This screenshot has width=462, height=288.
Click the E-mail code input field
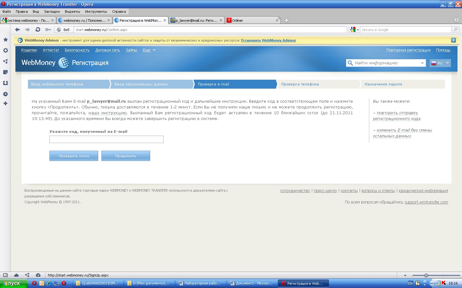coord(107,139)
